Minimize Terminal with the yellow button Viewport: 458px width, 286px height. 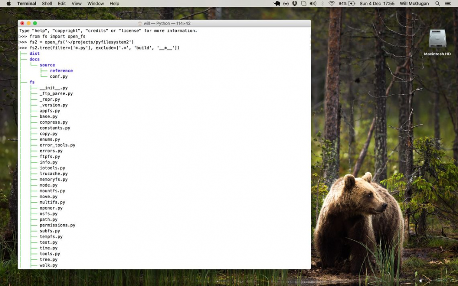[x=28, y=23]
